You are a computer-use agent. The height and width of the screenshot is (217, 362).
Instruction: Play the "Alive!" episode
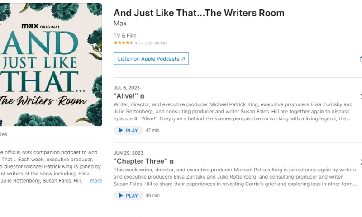click(x=128, y=130)
